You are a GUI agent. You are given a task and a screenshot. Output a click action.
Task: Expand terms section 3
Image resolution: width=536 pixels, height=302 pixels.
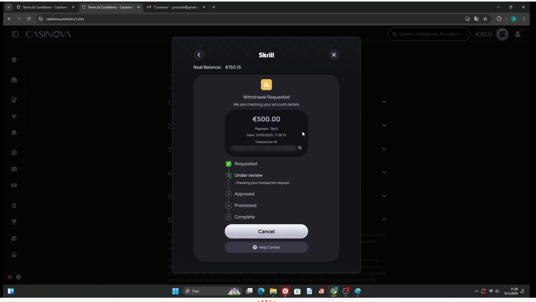click(x=384, y=149)
